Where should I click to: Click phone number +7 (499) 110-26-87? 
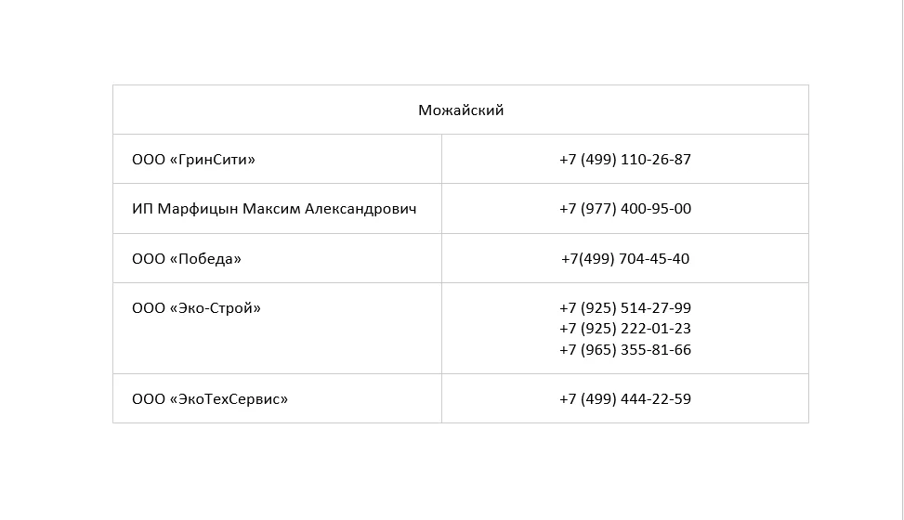pos(625,160)
